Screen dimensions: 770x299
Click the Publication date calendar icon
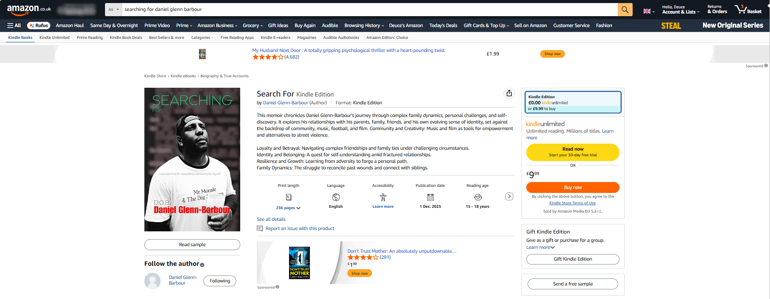(430, 197)
